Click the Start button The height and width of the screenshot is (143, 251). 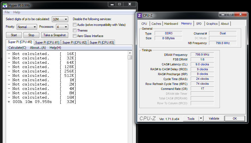14,35
